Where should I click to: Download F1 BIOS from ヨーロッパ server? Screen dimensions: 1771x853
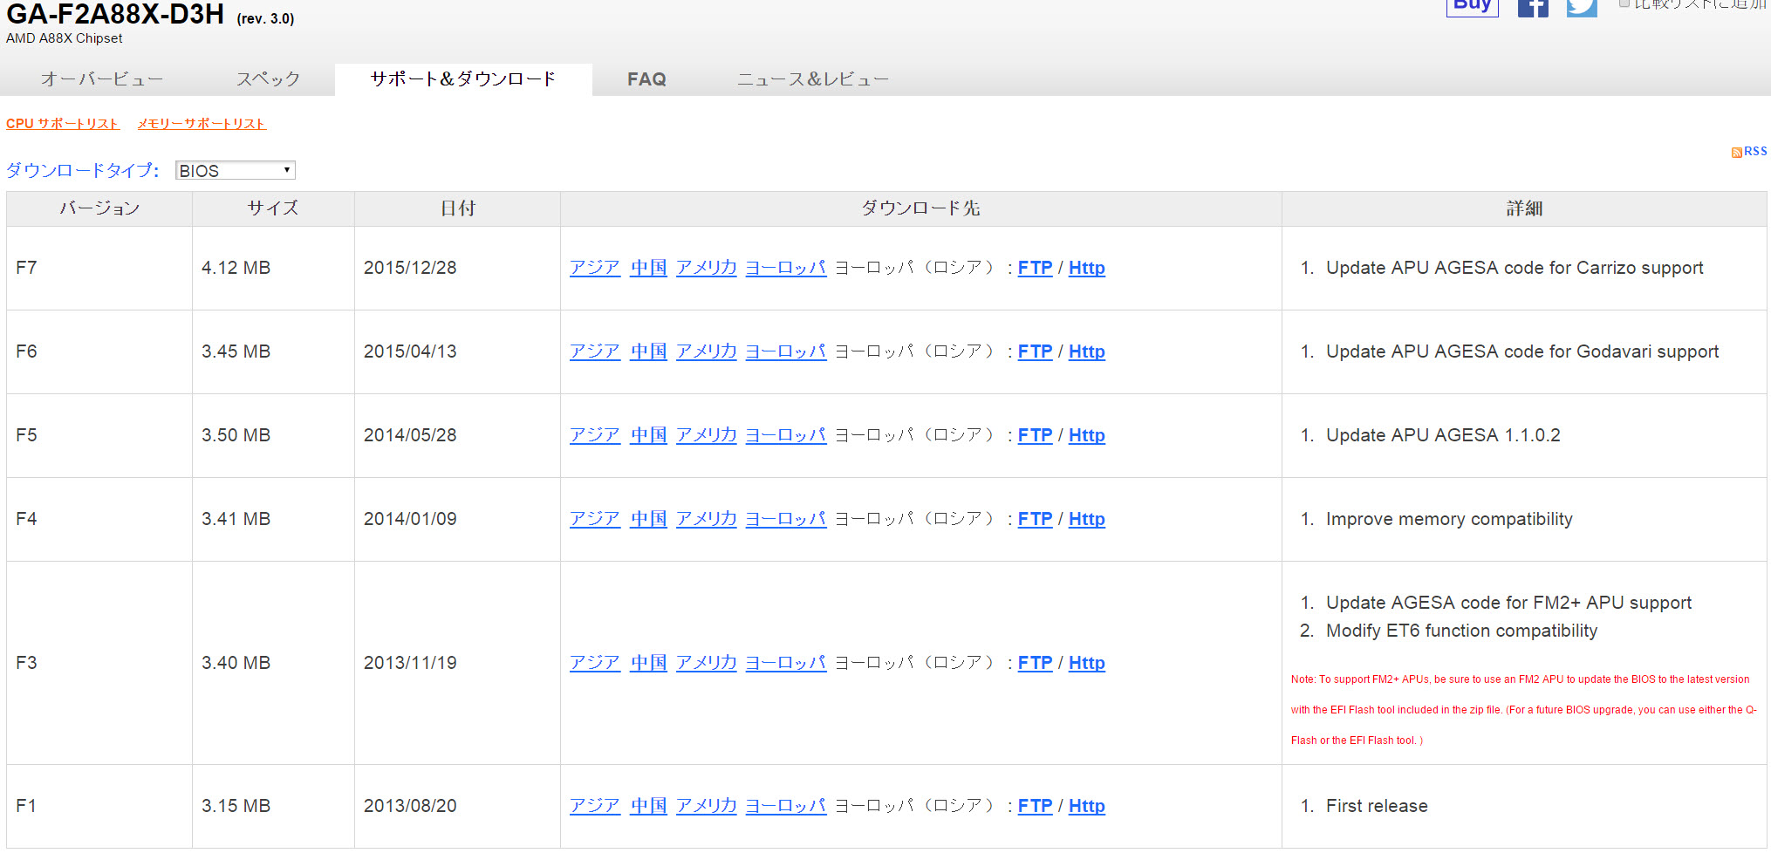pos(786,806)
